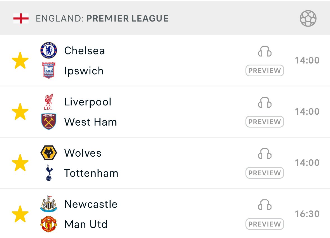Open audio commentary headphones for Chelsea match

point(265,51)
